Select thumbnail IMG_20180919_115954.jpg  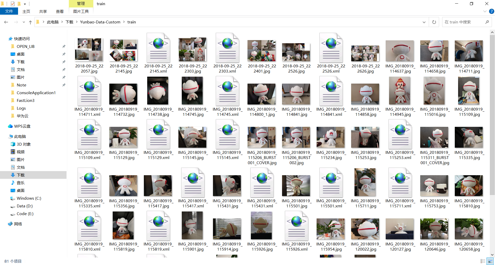click(x=331, y=229)
